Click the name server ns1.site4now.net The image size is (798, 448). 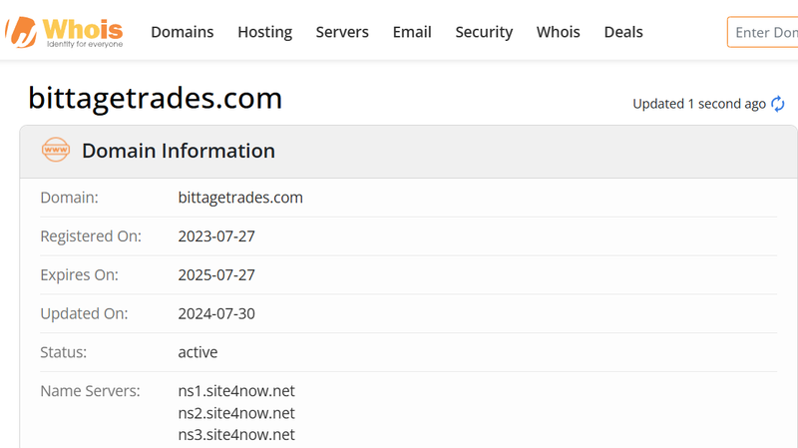click(x=236, y=391)
